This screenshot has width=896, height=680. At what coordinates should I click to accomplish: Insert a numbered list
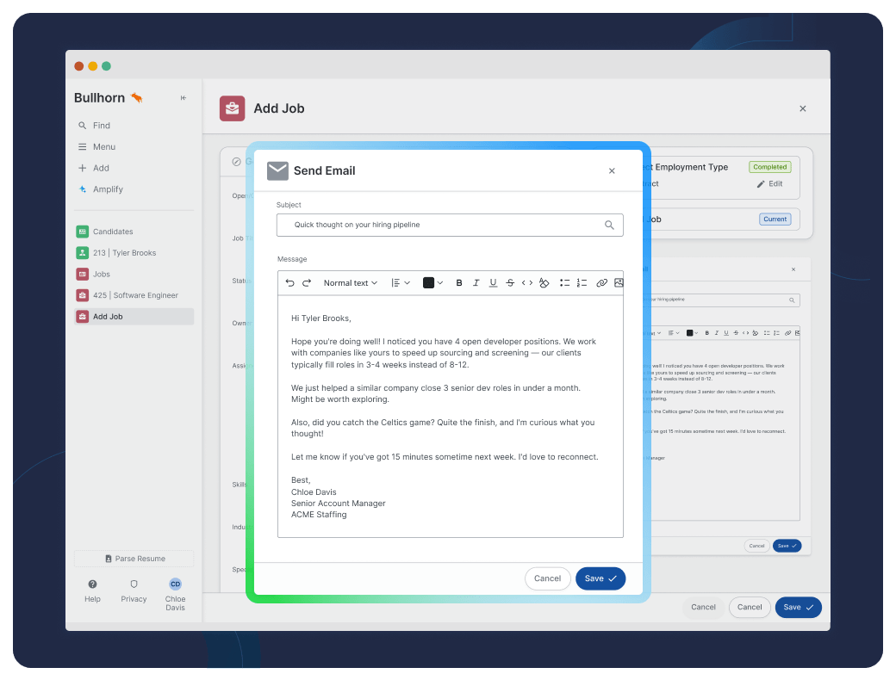(x=582, y=282)
